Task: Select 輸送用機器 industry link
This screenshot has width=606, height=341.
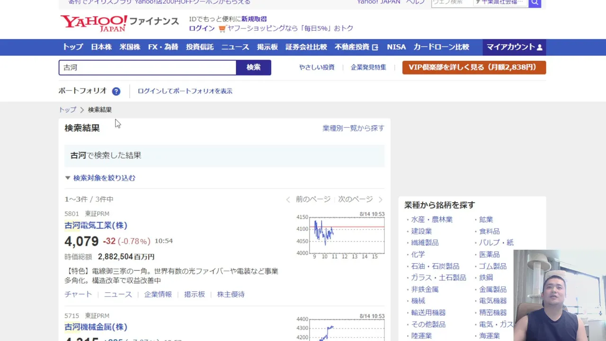Action: (x=428, y=313)
